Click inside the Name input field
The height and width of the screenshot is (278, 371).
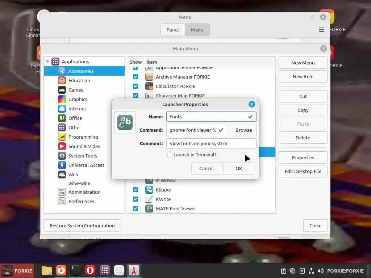coord(211,117)
